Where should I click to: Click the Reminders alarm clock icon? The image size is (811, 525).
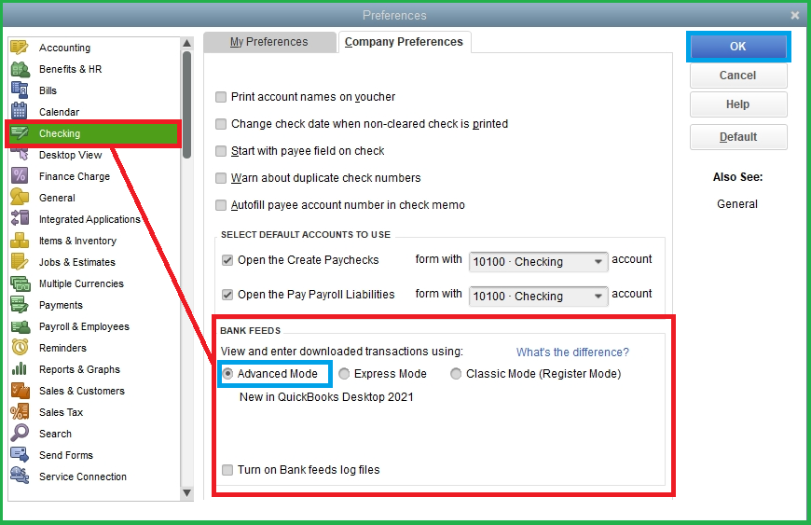pos(20,347)
